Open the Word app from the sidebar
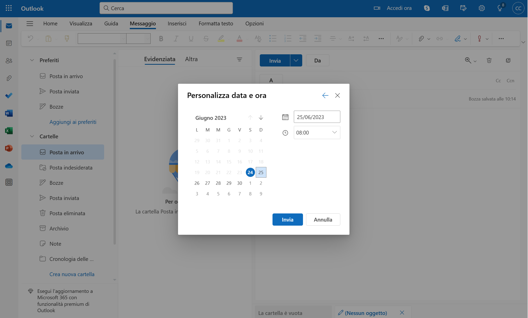528x318 pixels. [x=9, y=113]
